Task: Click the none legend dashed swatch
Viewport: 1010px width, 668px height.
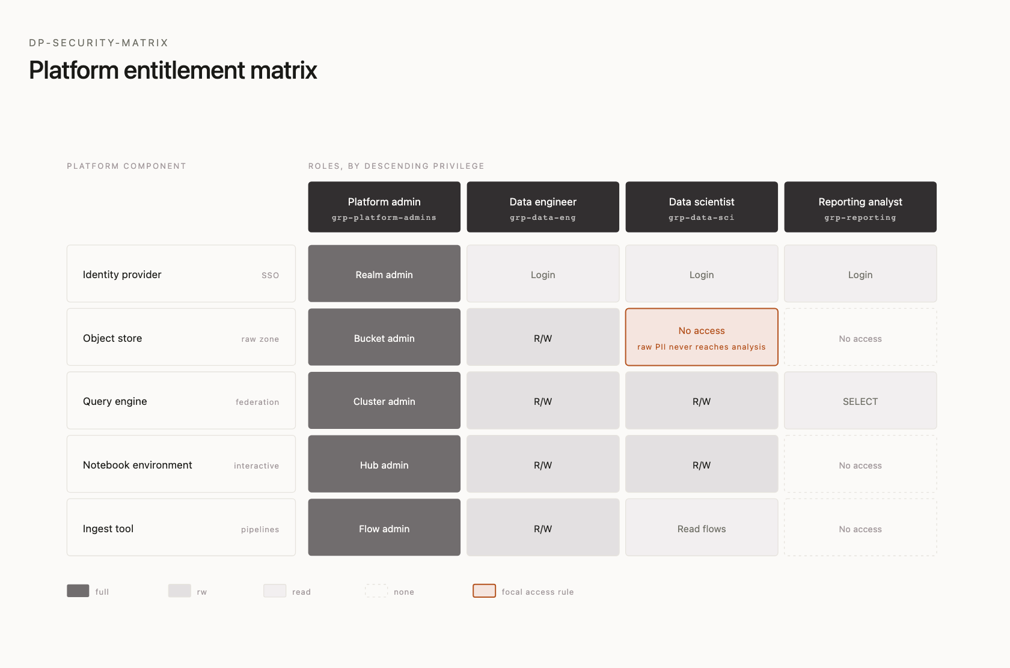Action: click(376, 591)
